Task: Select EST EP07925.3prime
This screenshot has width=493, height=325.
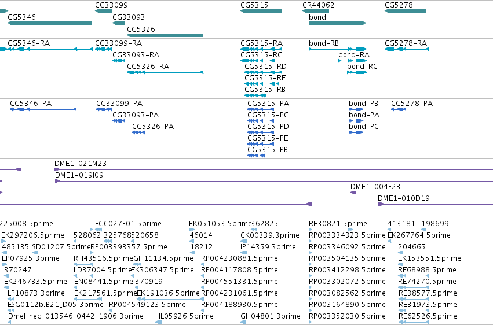Action: [x=31, y=259]
